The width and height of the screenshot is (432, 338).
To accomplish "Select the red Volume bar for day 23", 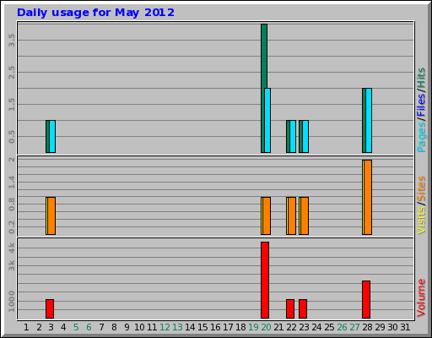I will click(303, 309).
